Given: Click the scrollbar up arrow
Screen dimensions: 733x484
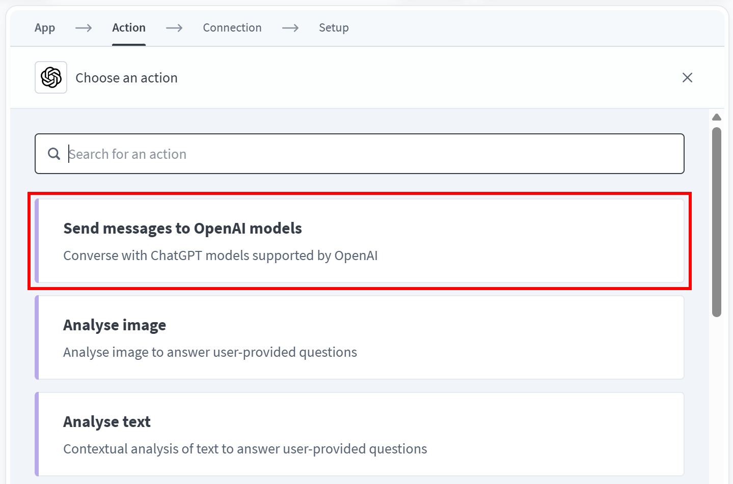Looking at the screenshot, I should pyautogui.click(x=717, y=117).
